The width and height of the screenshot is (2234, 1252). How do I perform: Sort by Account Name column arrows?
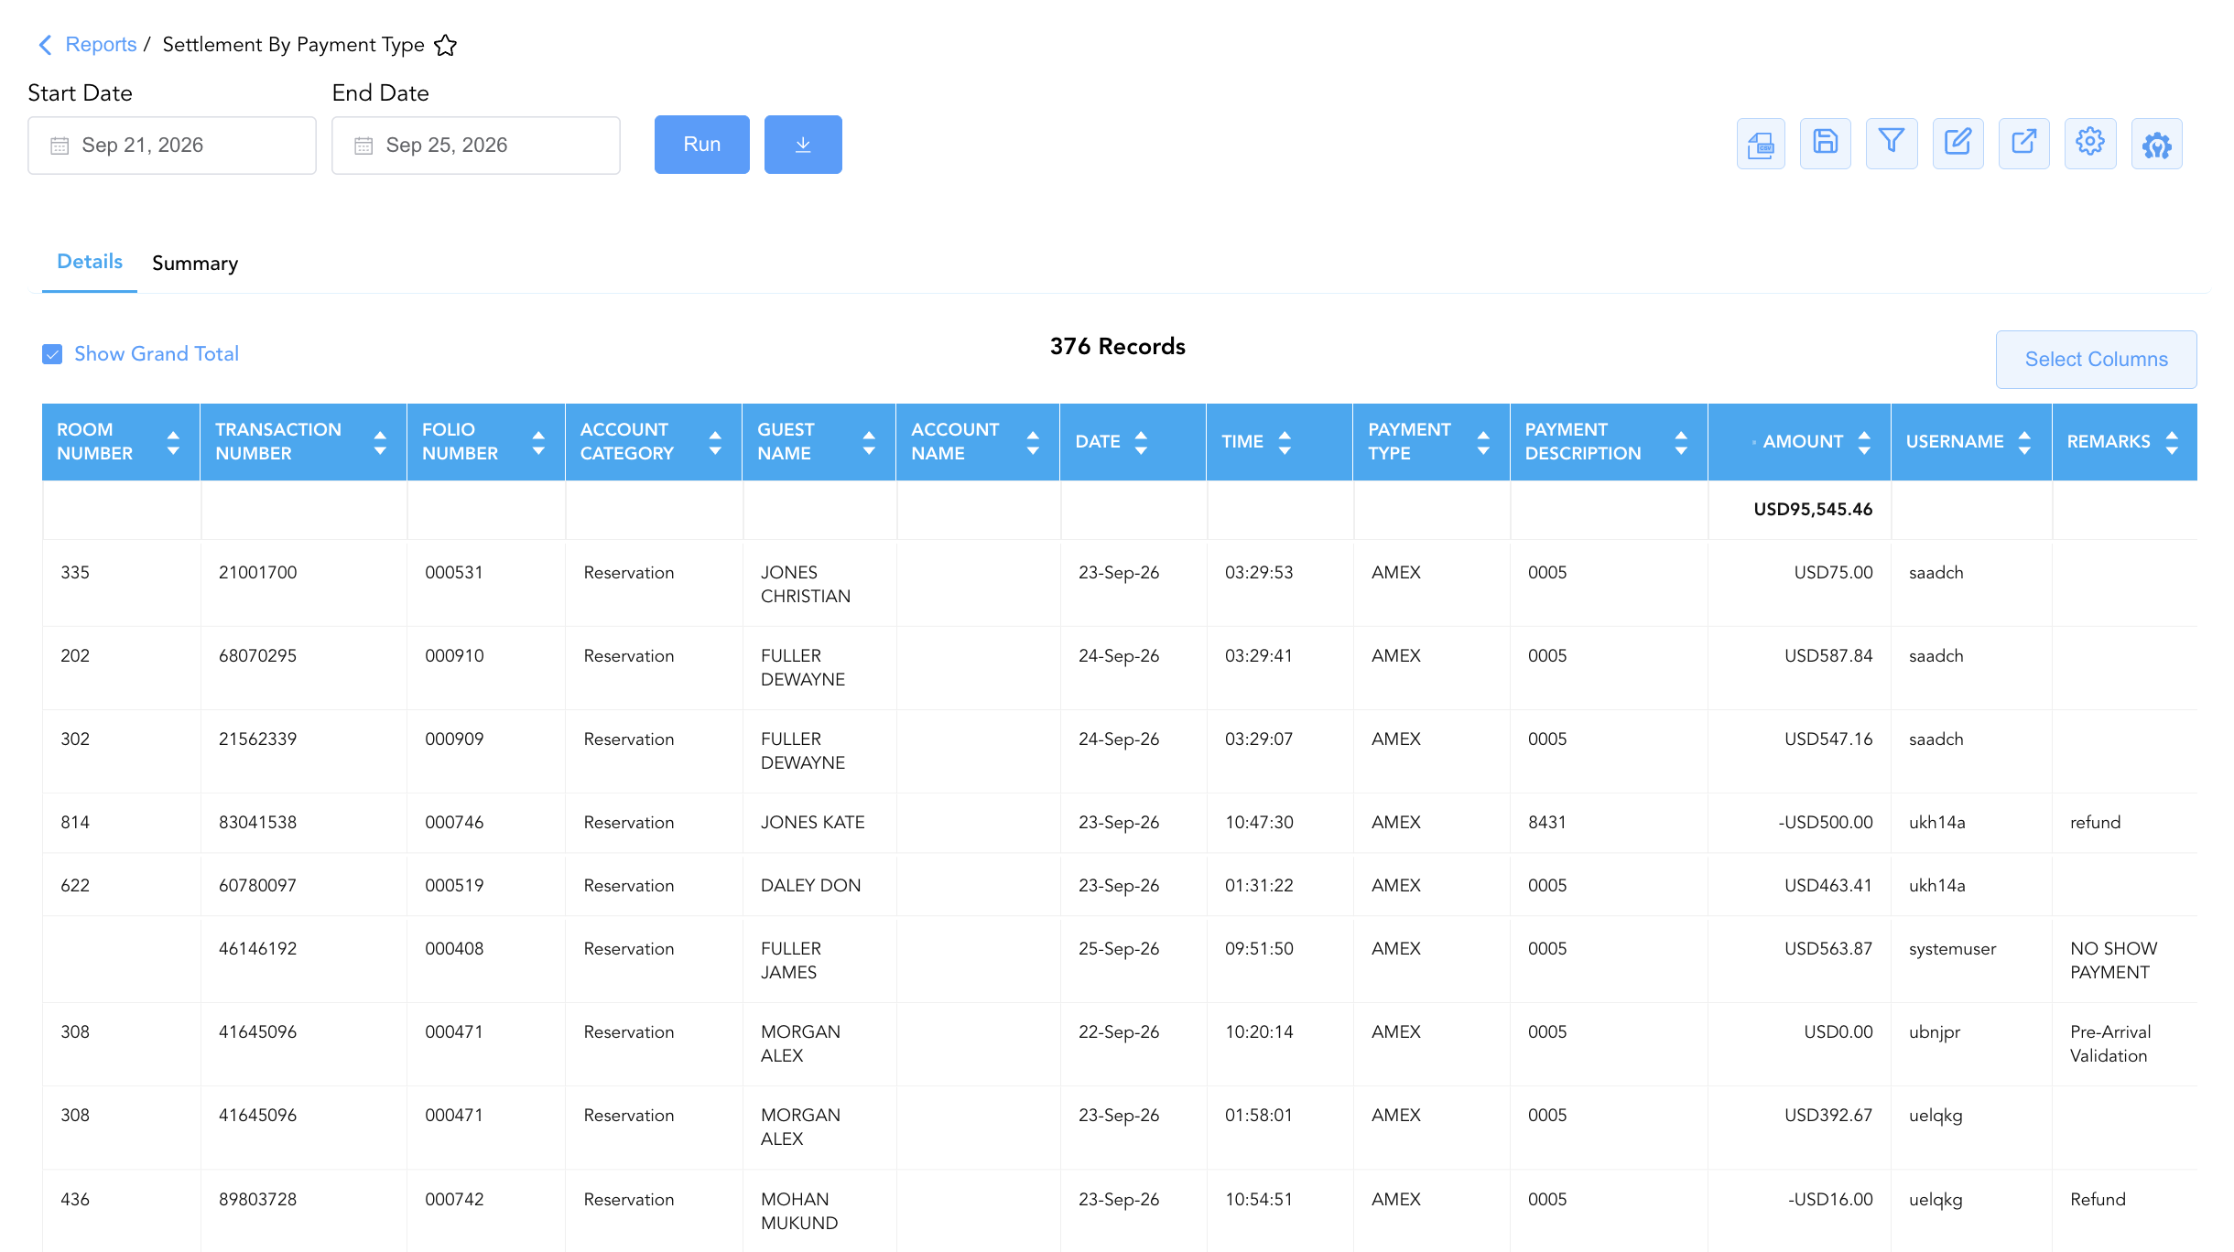coord(1033,443)
